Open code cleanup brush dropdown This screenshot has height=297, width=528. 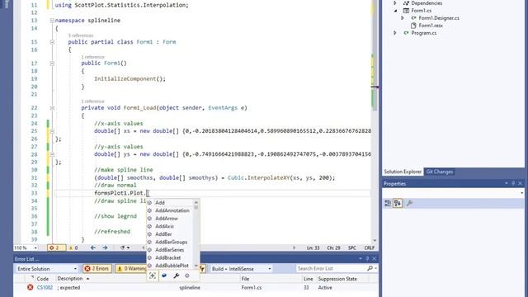[x=125, y=247]
